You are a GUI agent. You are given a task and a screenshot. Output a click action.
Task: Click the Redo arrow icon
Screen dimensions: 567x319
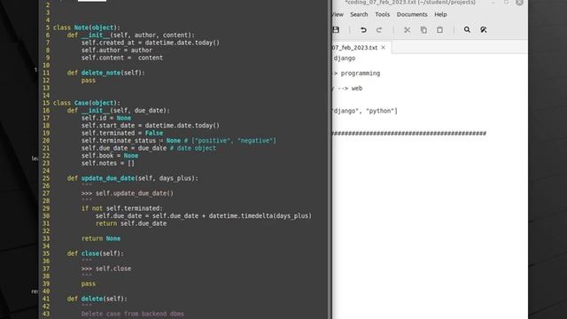pos(379,30)
